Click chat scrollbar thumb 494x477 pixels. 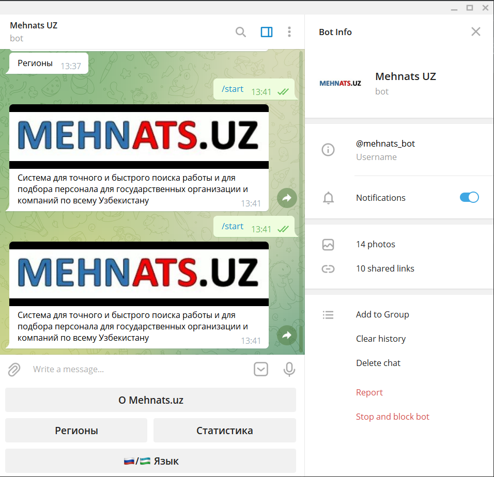(x=301, y=201)
